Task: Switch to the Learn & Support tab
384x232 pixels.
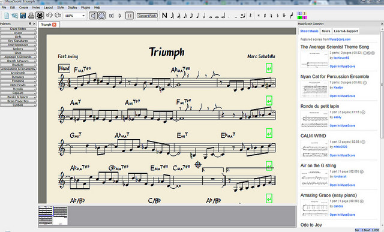Action: [x=346, y=31]
